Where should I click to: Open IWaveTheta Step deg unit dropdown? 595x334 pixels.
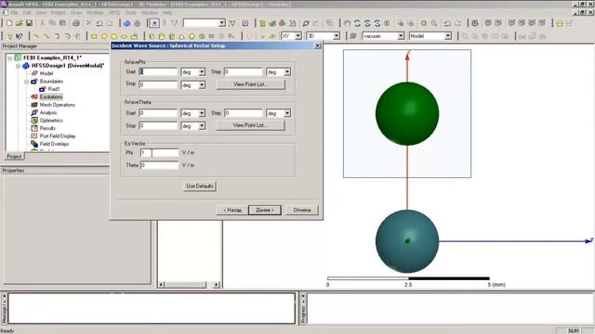(287, 113)
